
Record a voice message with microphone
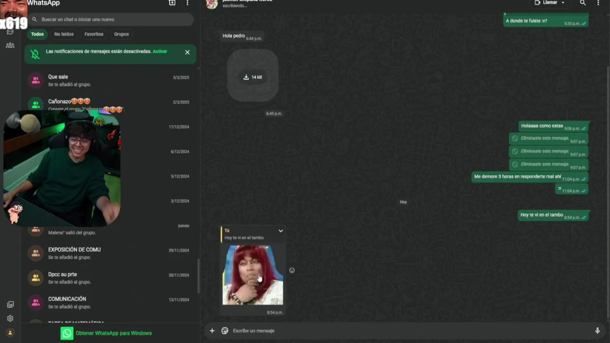(597, 331)
